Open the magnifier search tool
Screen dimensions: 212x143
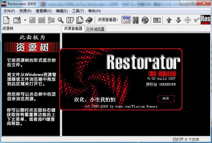pos(60,20)
